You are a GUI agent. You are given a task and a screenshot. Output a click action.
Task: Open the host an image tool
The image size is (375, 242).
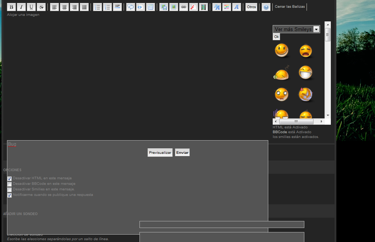(x=164, y=7)
